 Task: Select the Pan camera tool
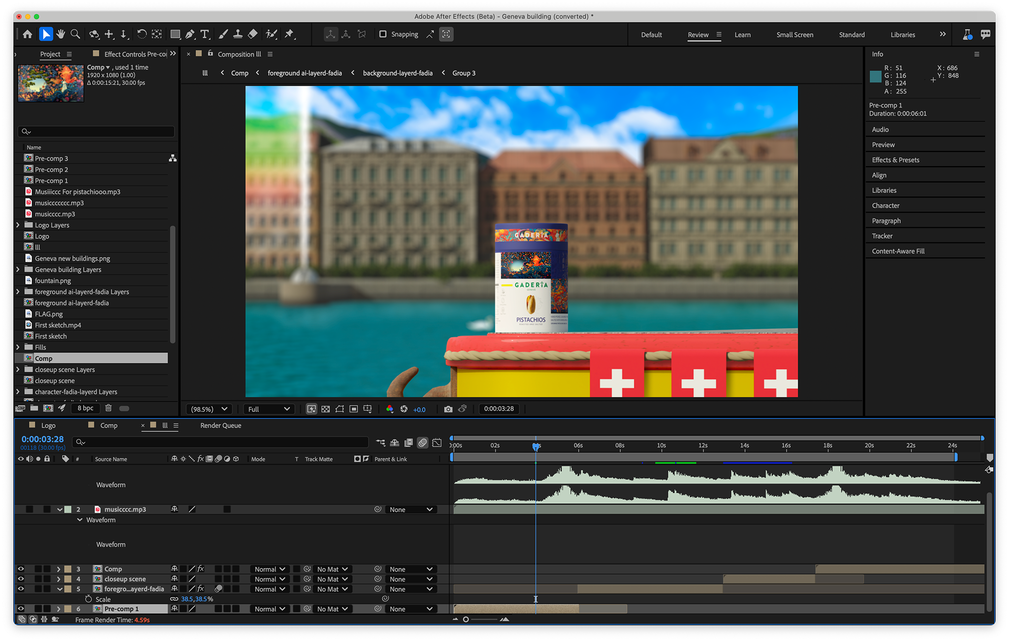point(109,34)
